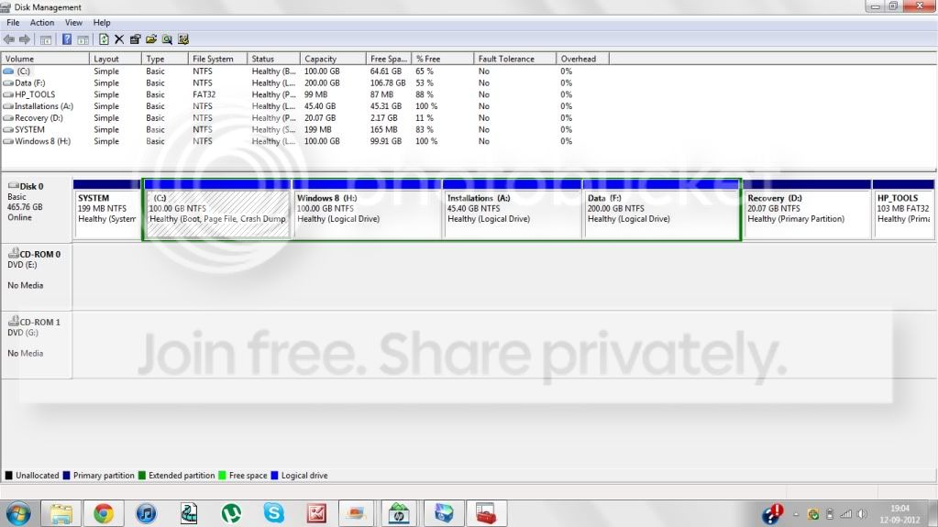
Task: Click the Disk 0 label panel
Action: [x=37, y=209]
